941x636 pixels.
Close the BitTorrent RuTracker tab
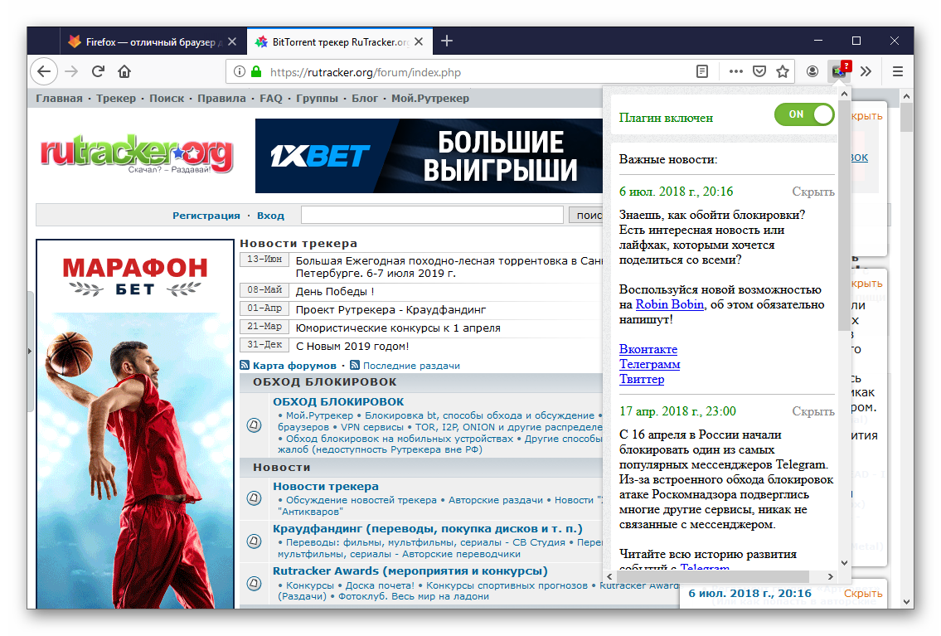(x=419, y=42)
